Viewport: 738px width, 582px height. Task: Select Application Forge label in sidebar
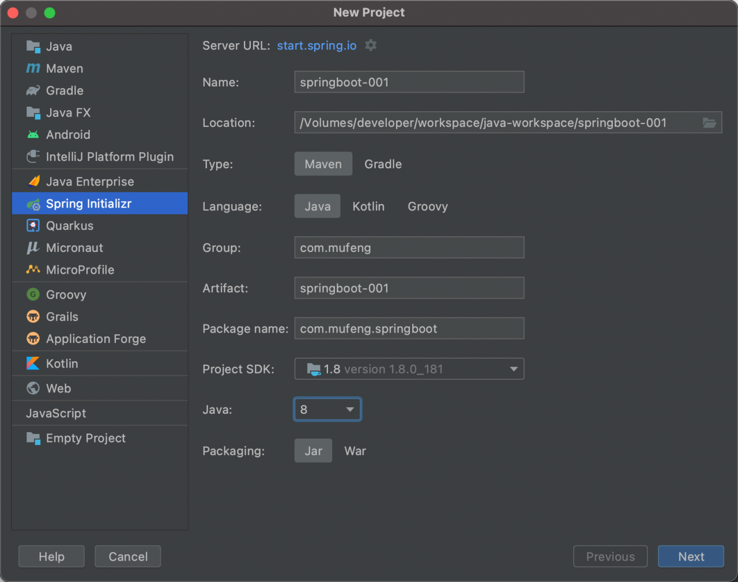96,339
